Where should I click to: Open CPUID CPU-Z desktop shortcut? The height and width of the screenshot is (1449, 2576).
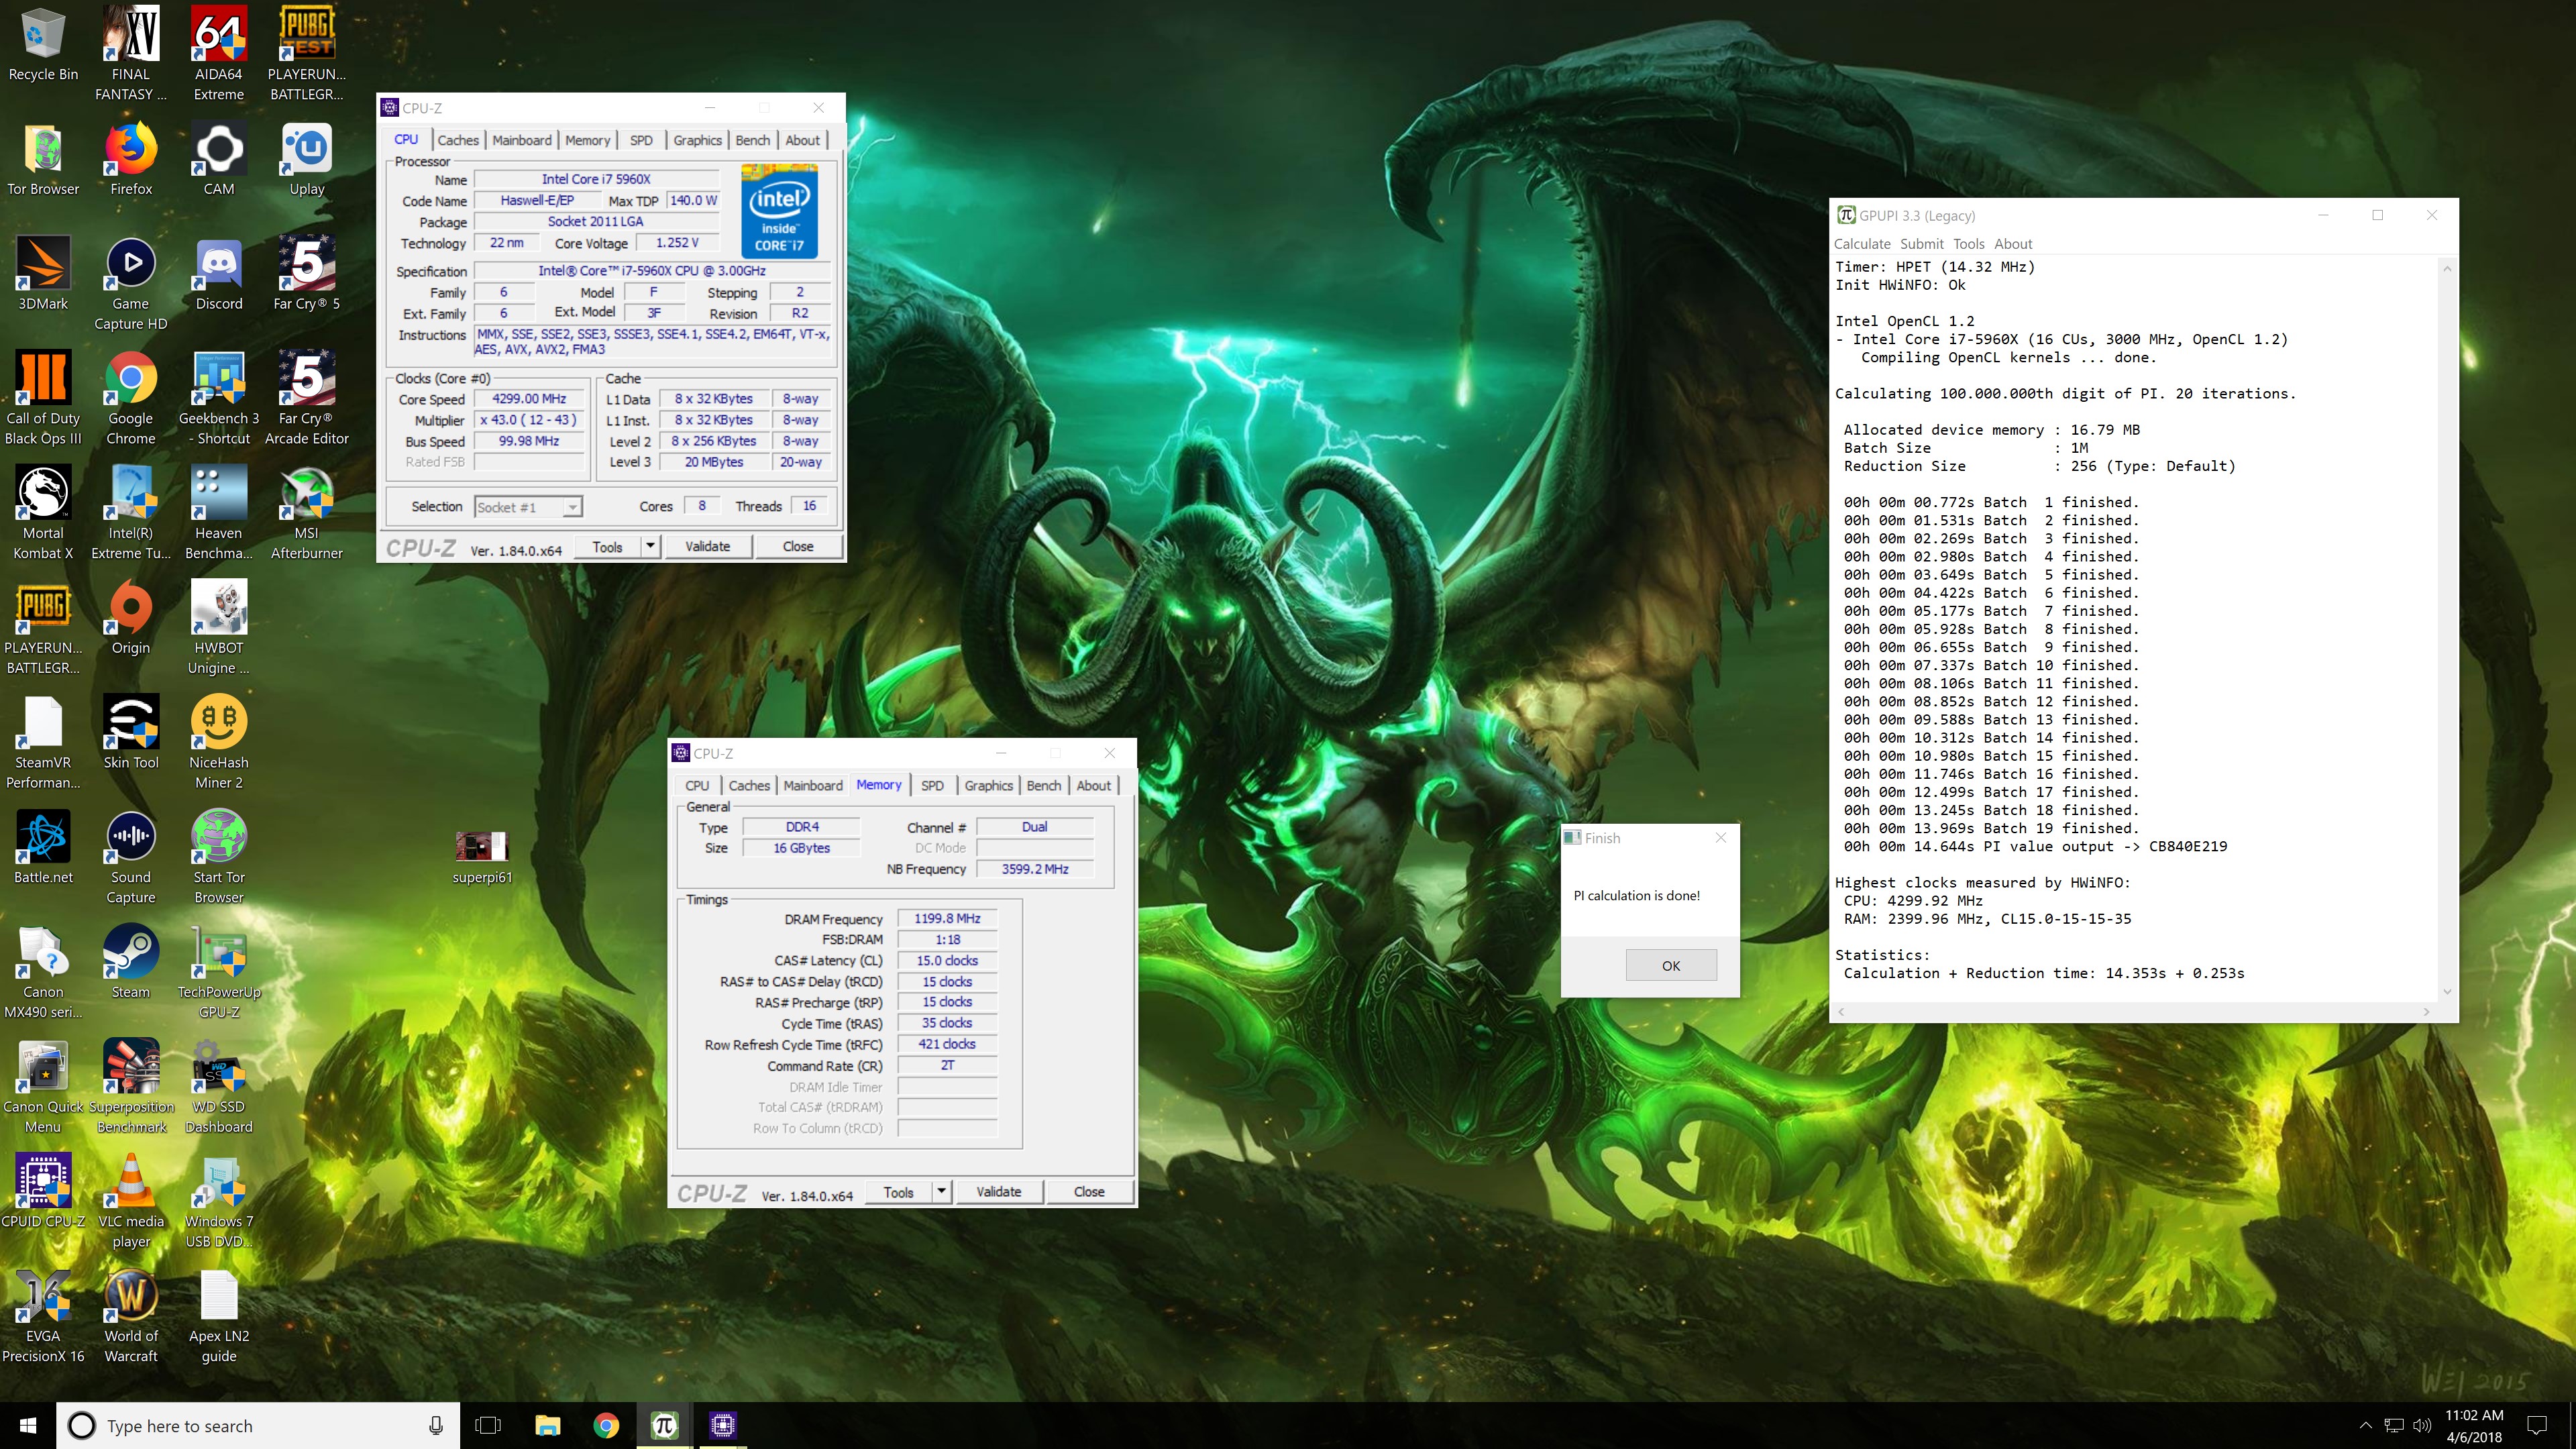[43, 1191]
